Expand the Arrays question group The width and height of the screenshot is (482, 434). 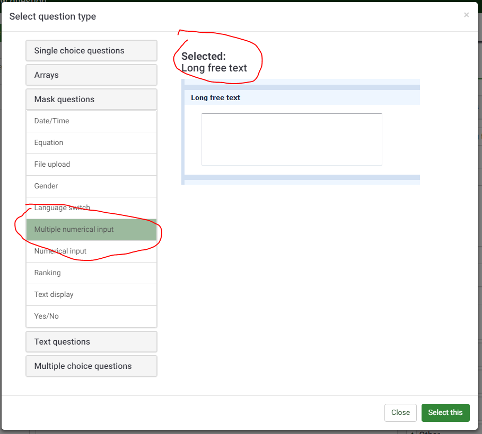[91, 75]
